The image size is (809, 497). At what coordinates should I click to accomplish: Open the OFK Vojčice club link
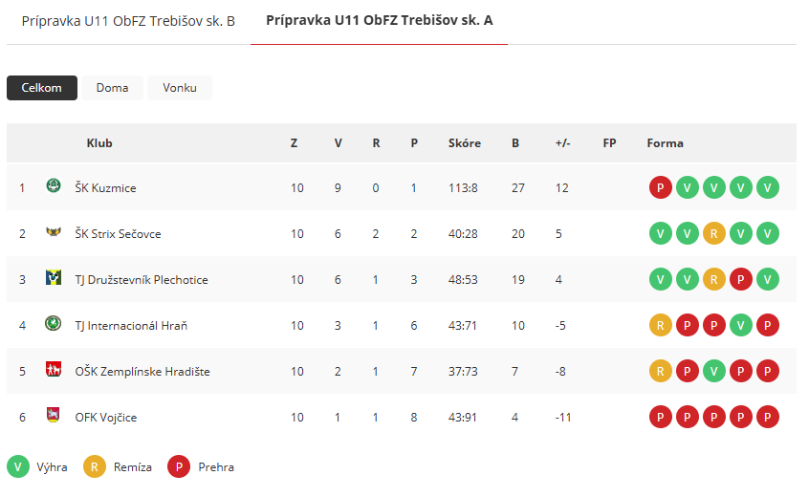click(106, 417)
